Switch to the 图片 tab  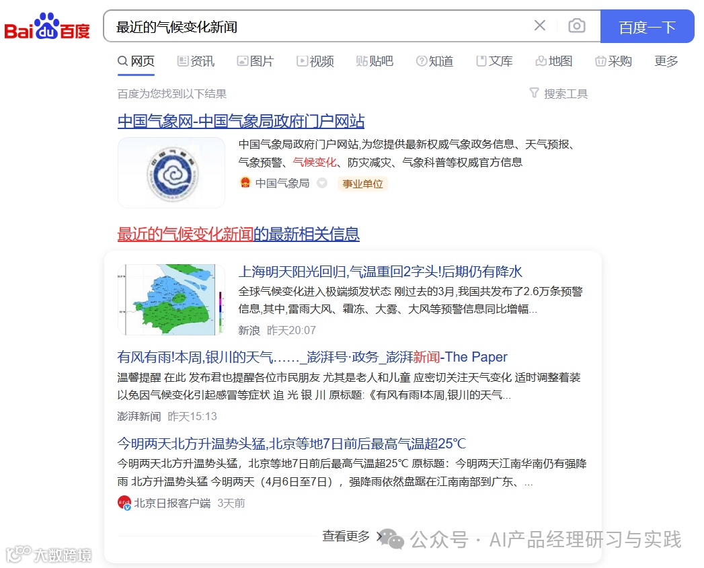pyautogui.click(x=256, y=61)
